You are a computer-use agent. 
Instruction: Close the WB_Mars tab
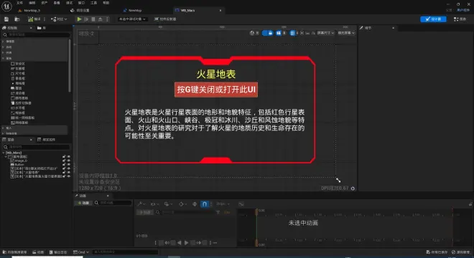pyautogui.click(x=220, y=10)
